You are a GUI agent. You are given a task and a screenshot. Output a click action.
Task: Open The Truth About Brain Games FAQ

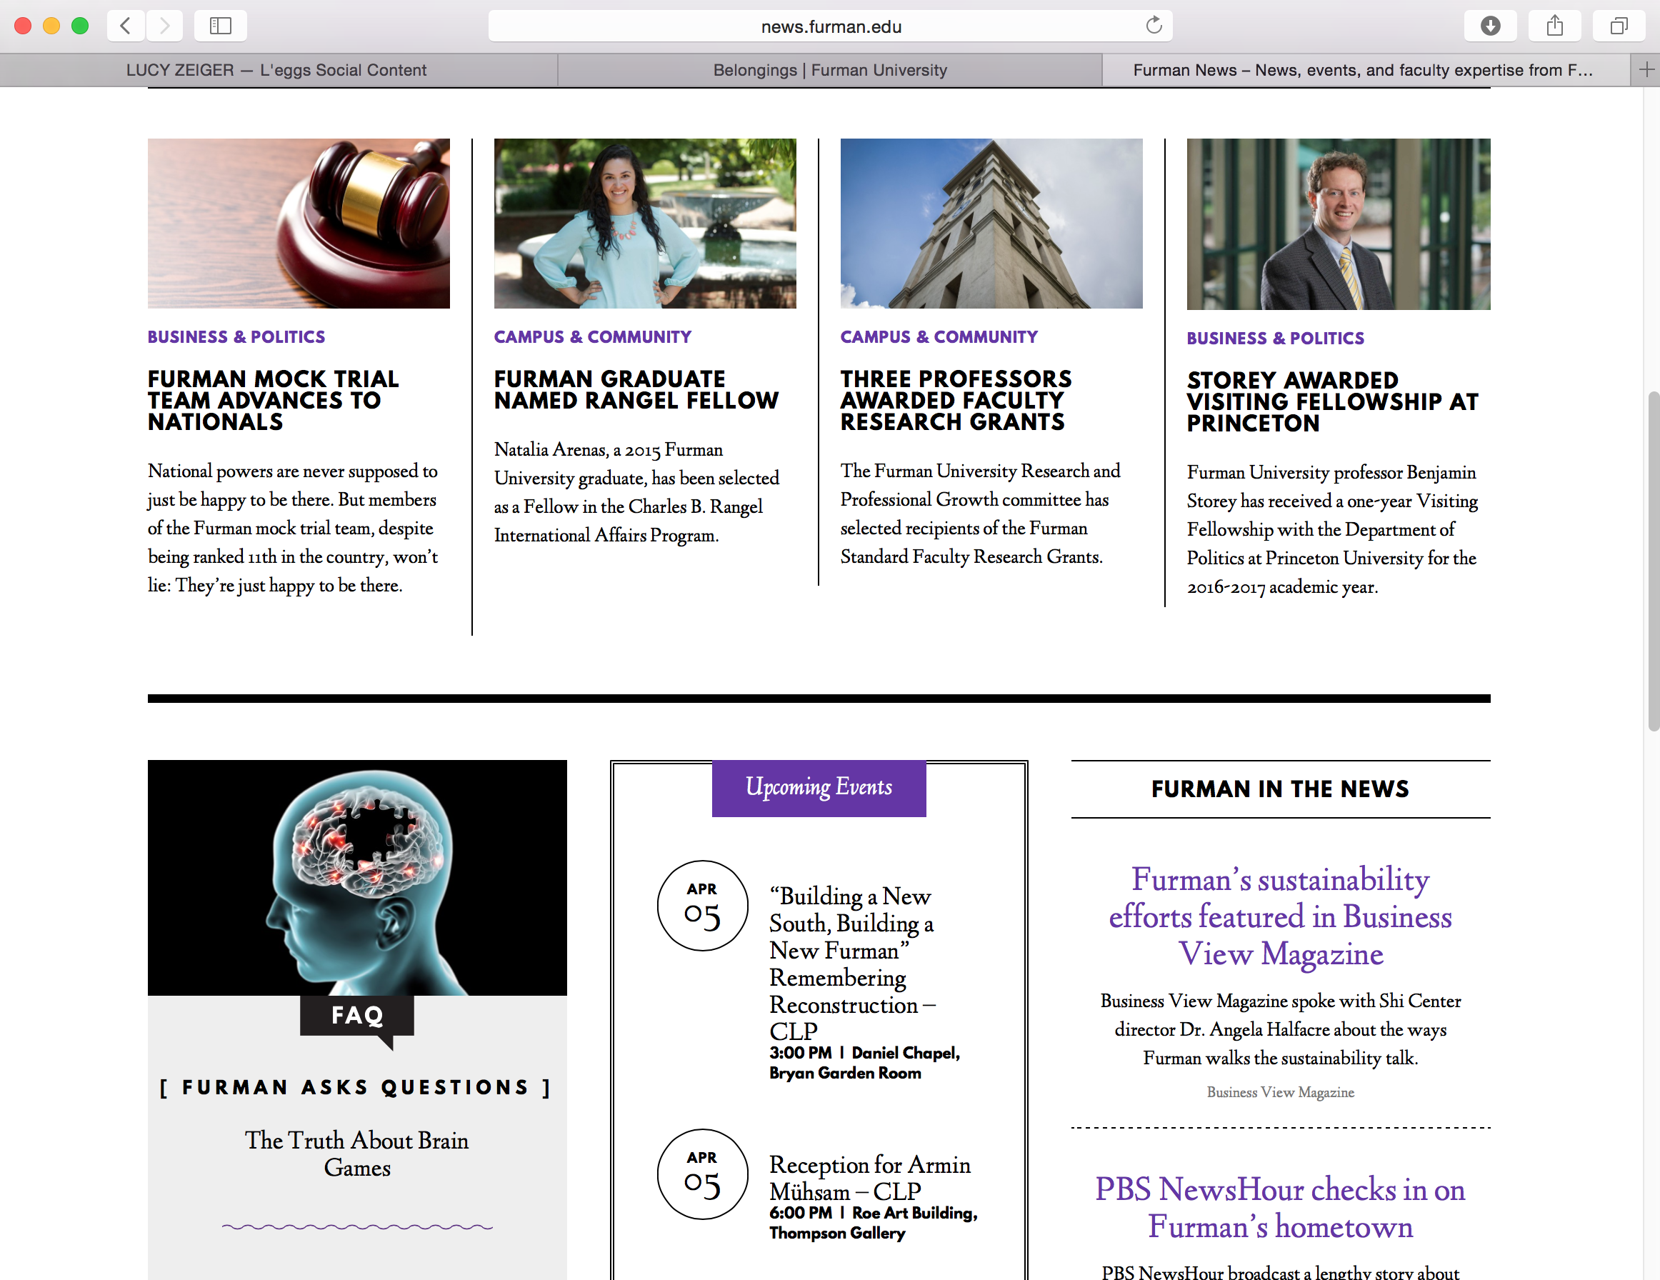click(x=356, y=1154)
